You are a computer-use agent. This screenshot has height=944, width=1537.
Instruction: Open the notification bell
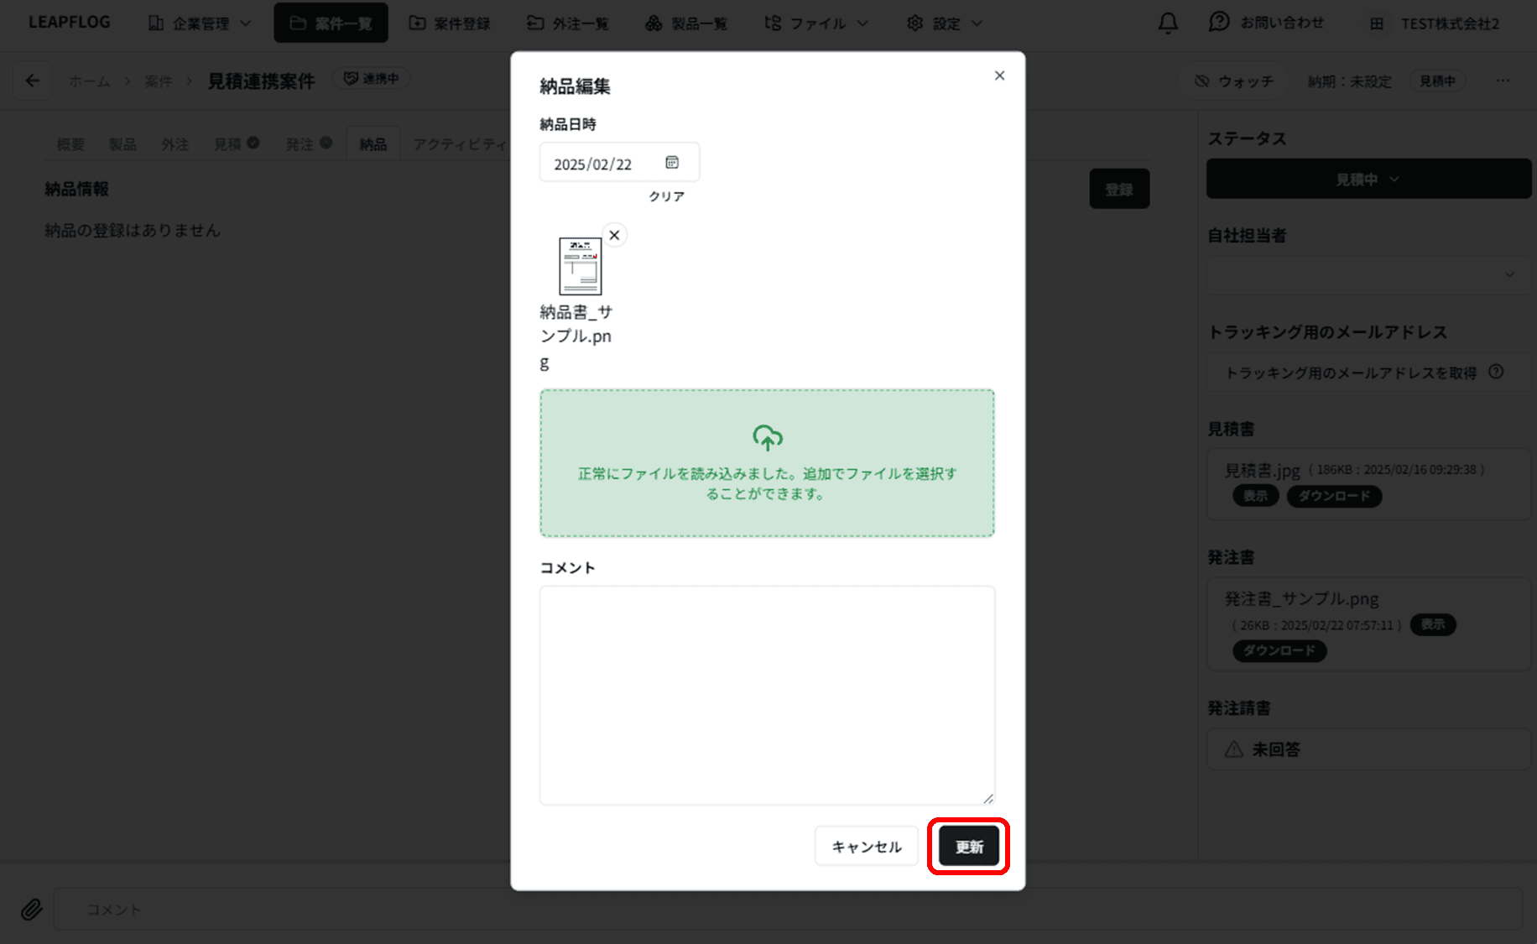point(1167,23)
